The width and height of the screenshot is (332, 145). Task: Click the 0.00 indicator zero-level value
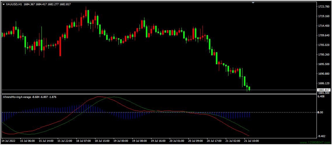coord(321,112)
